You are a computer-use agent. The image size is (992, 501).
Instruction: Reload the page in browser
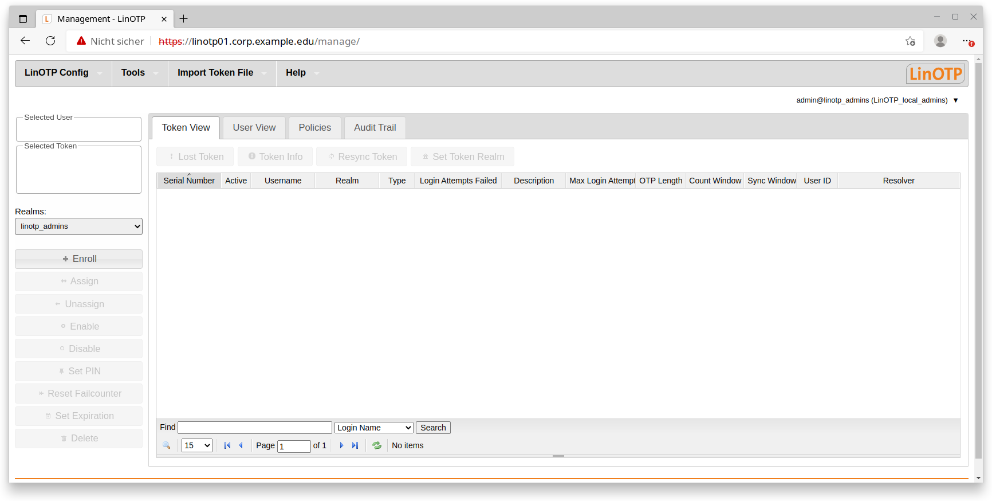coord(50,41)
